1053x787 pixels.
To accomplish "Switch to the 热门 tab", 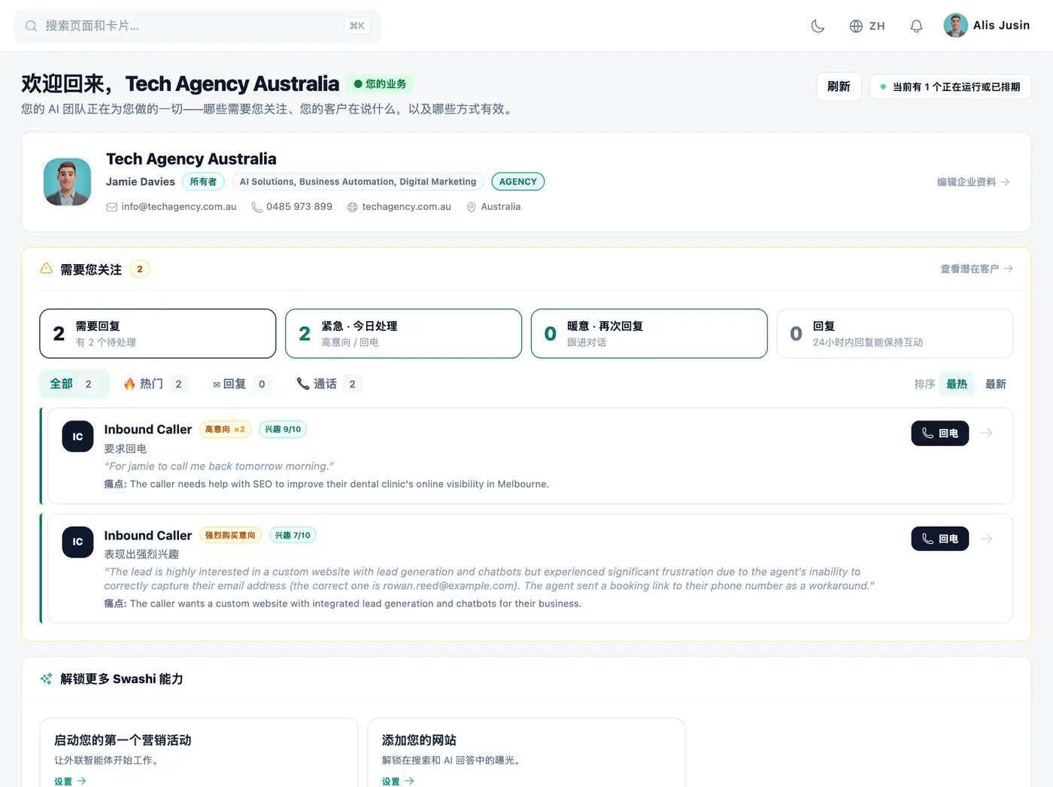I will click(x=156, y=384).
